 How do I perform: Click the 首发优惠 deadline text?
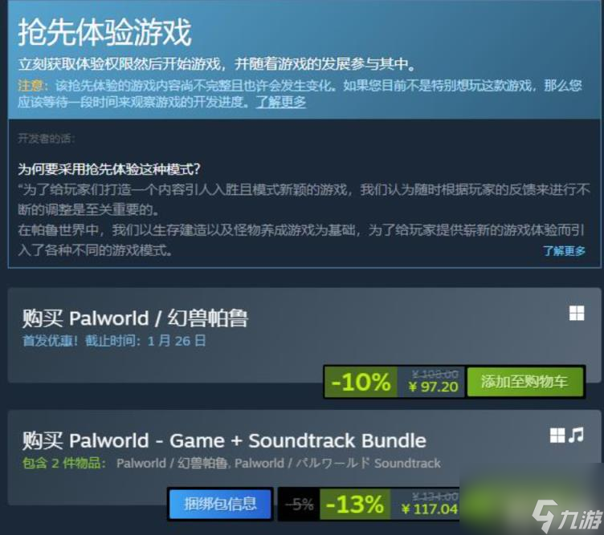114,341
